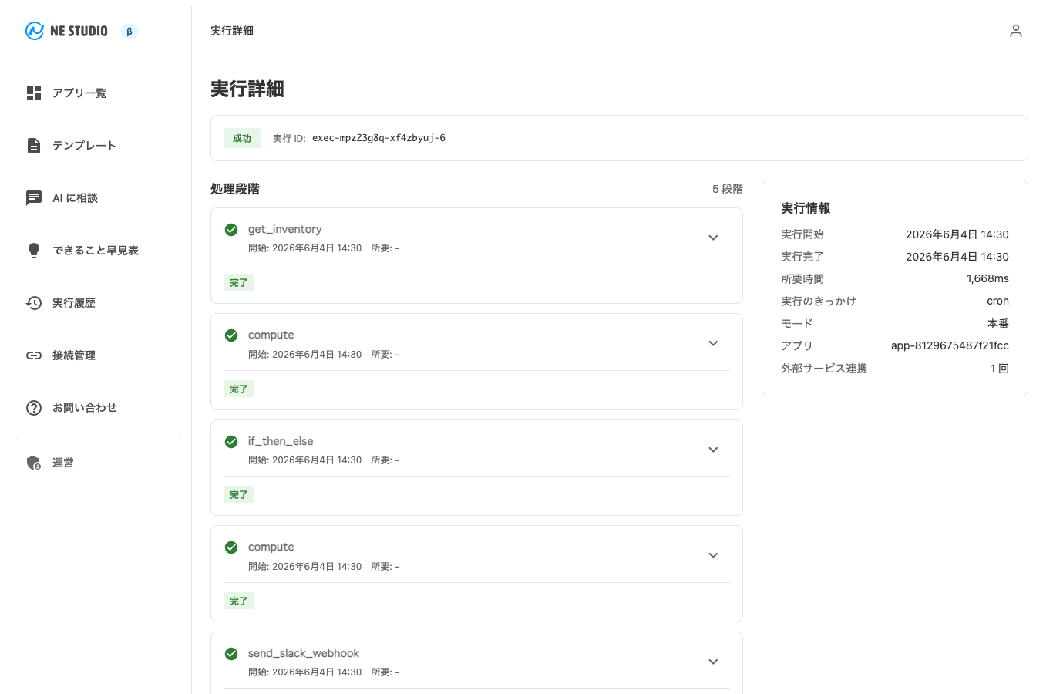Click the β beta badge

click(130, 32)
